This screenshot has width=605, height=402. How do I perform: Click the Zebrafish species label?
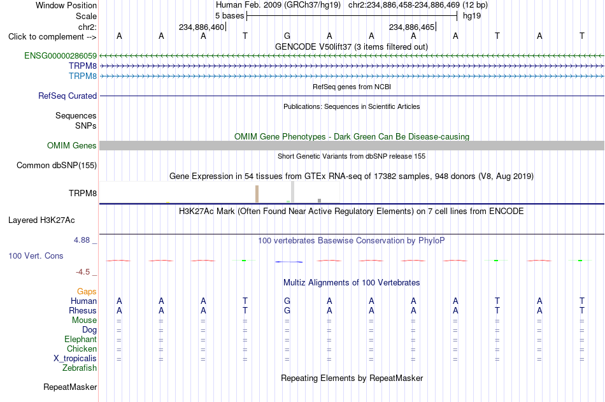pyautogui.click(x=80, y=368)
